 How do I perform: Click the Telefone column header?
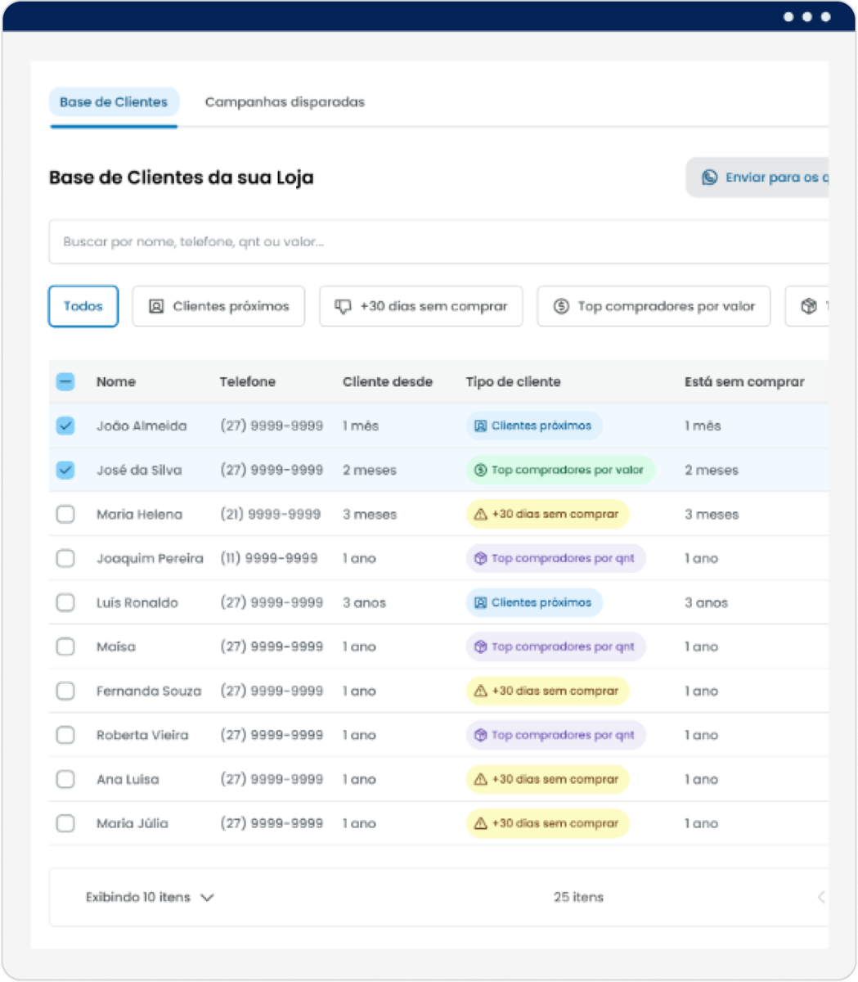(248, 381)
